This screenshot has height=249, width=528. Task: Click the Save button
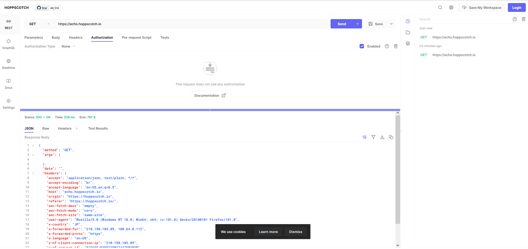(376, 24)
